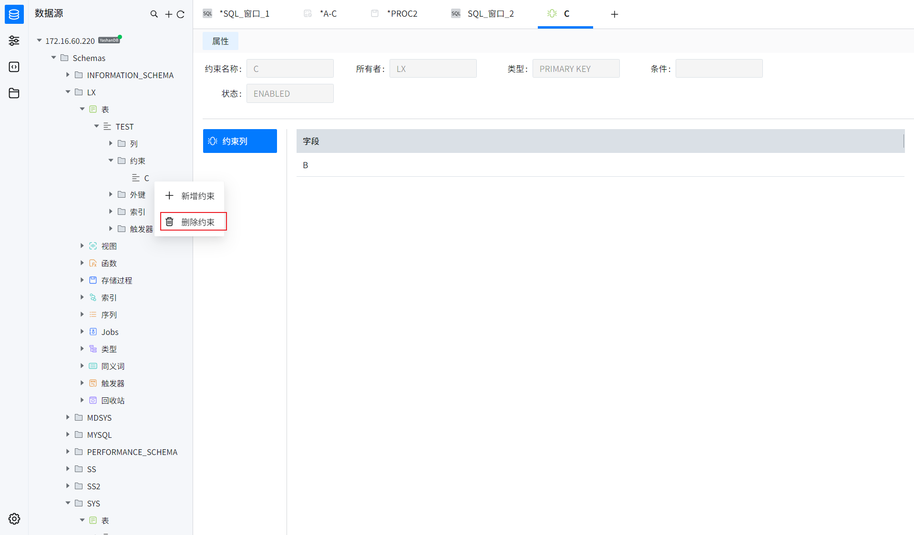
Task: Click the 约束名称 input field
Action: (x=290, y=69)
